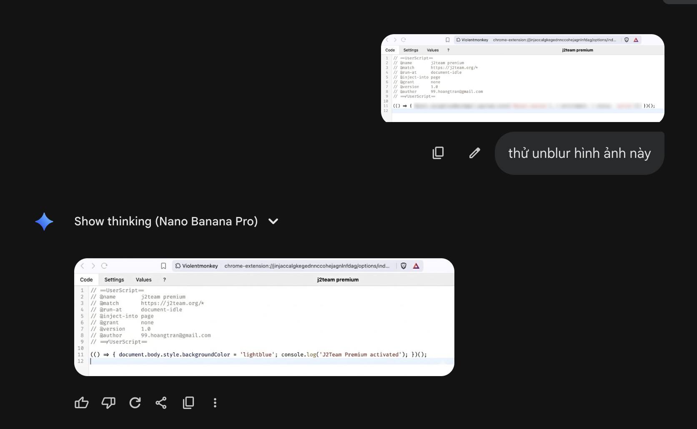Share the response

pos(161,403)
